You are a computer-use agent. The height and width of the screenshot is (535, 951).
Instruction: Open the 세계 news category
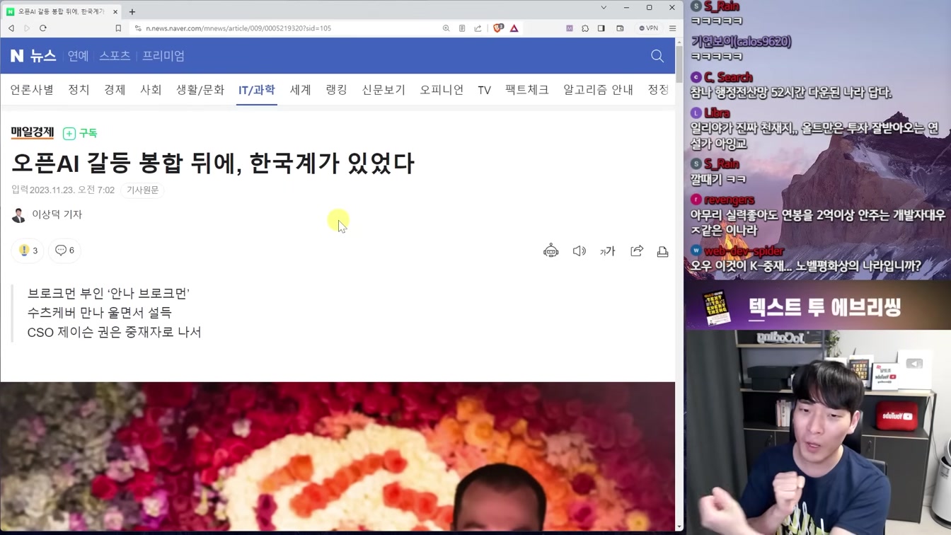point(301,90)
